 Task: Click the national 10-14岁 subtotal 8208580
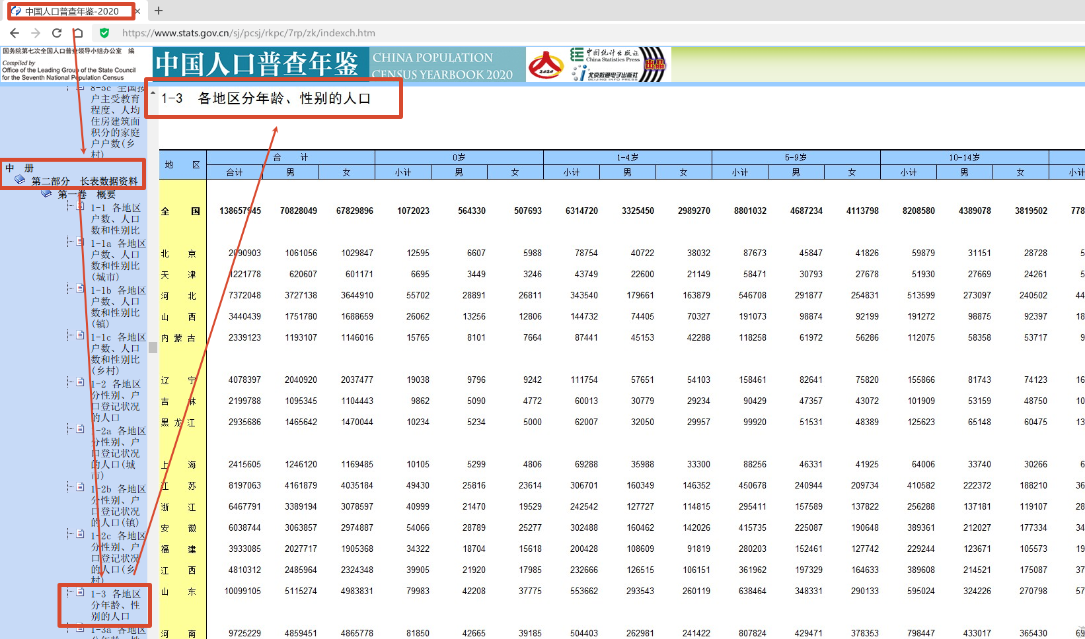pos(918,211)
